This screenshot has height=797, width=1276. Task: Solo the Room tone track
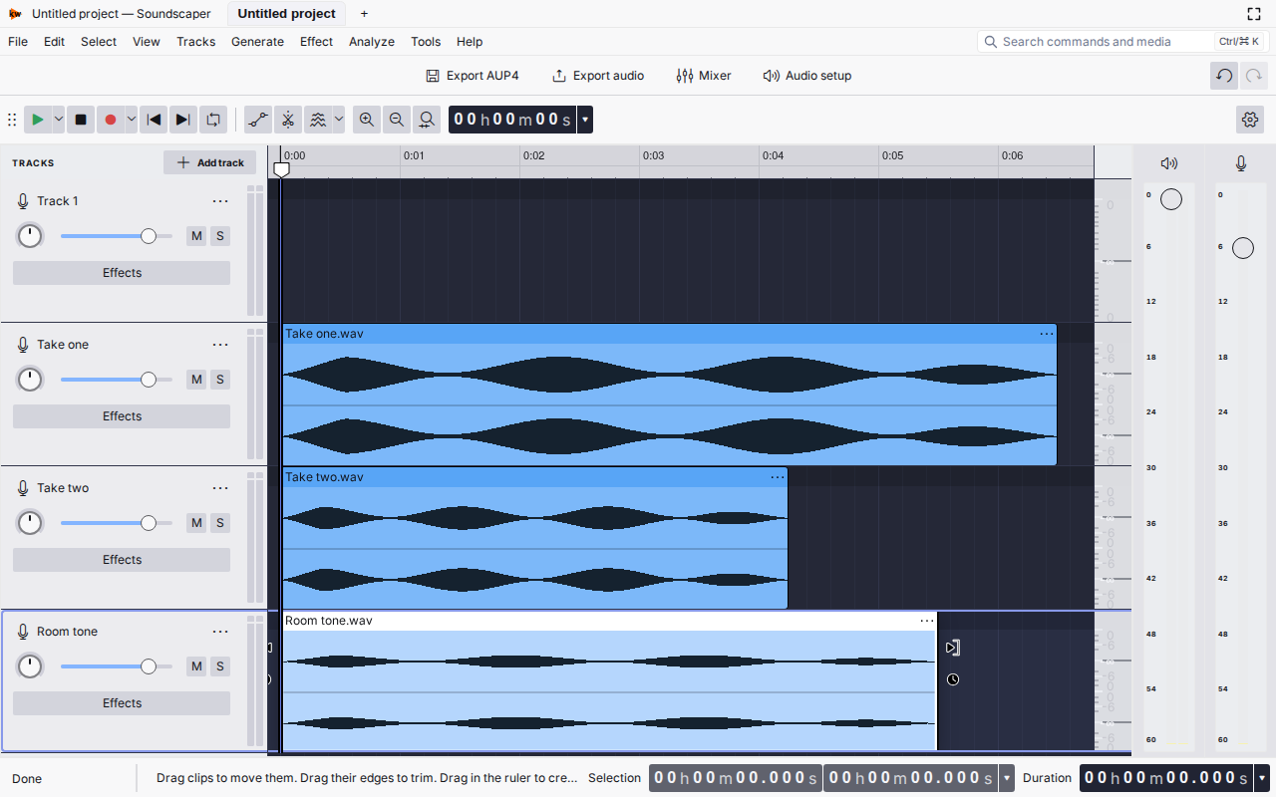(x=219, y=666)
